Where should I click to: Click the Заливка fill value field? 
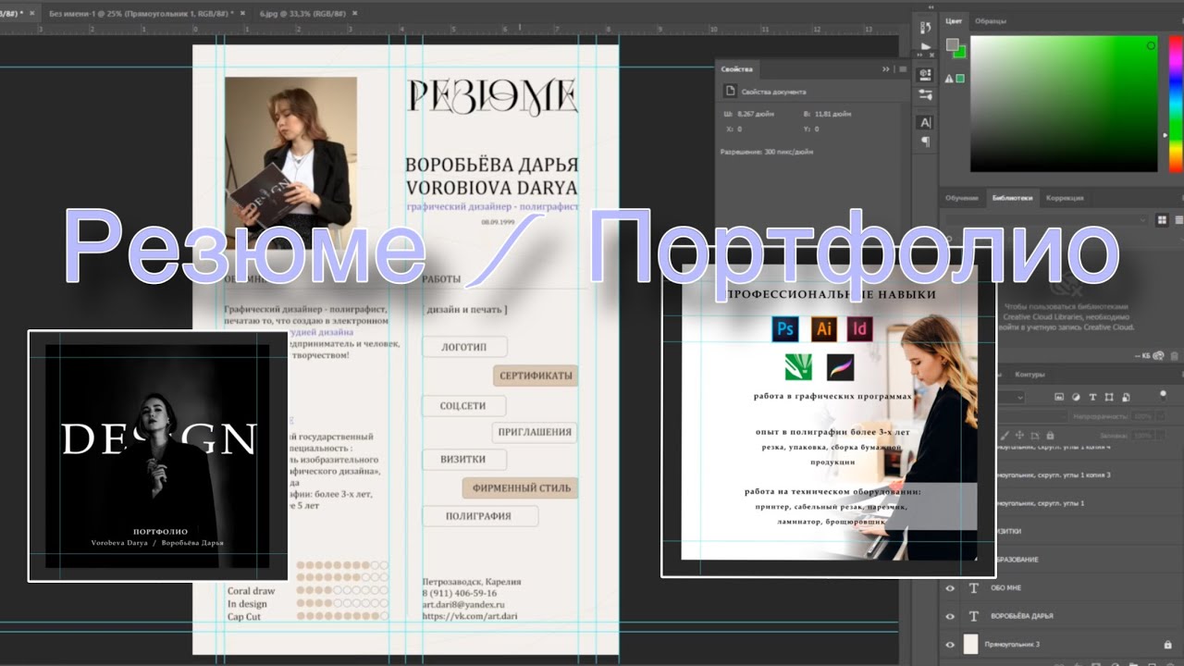(x=1142, y=435)
